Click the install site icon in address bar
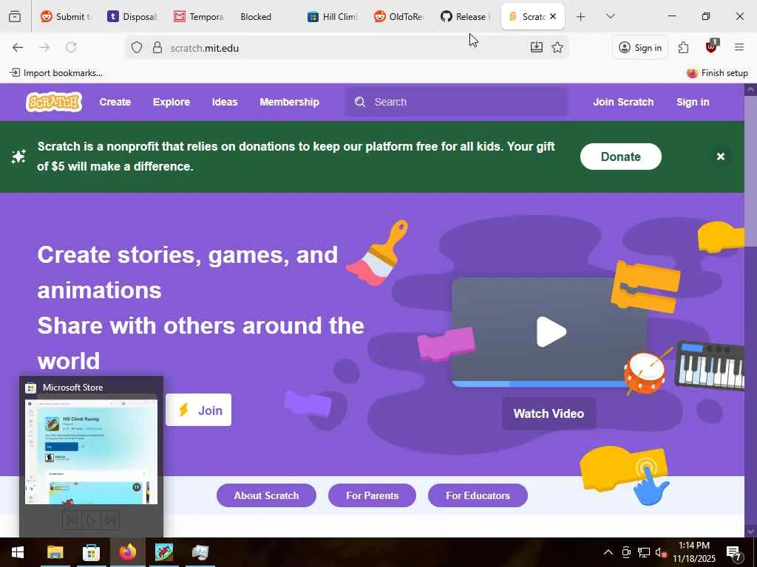Image resolution: width=757 pixels, height=567 pixels. click(537, 47)
